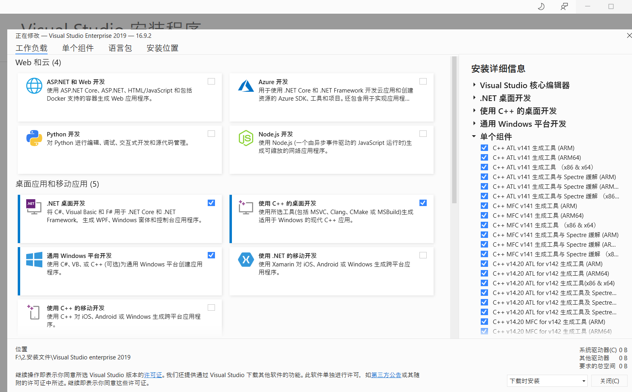Close the modify dialog with X
Screen dimensions: 632x392
629,35
